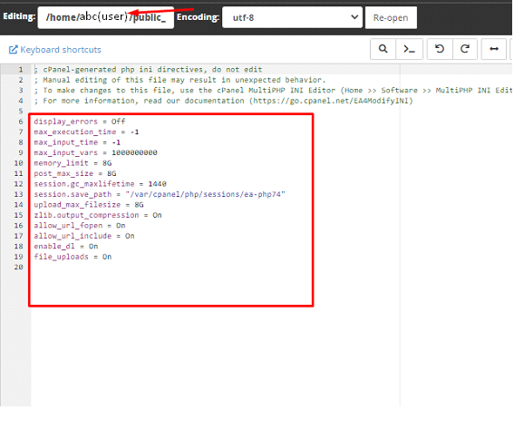Click the memory_limit = 8G line

point(73,163)
